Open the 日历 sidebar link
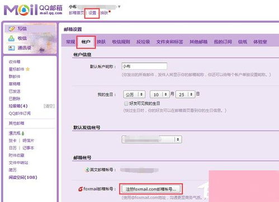The image size is (279, 202). [12, 148]
